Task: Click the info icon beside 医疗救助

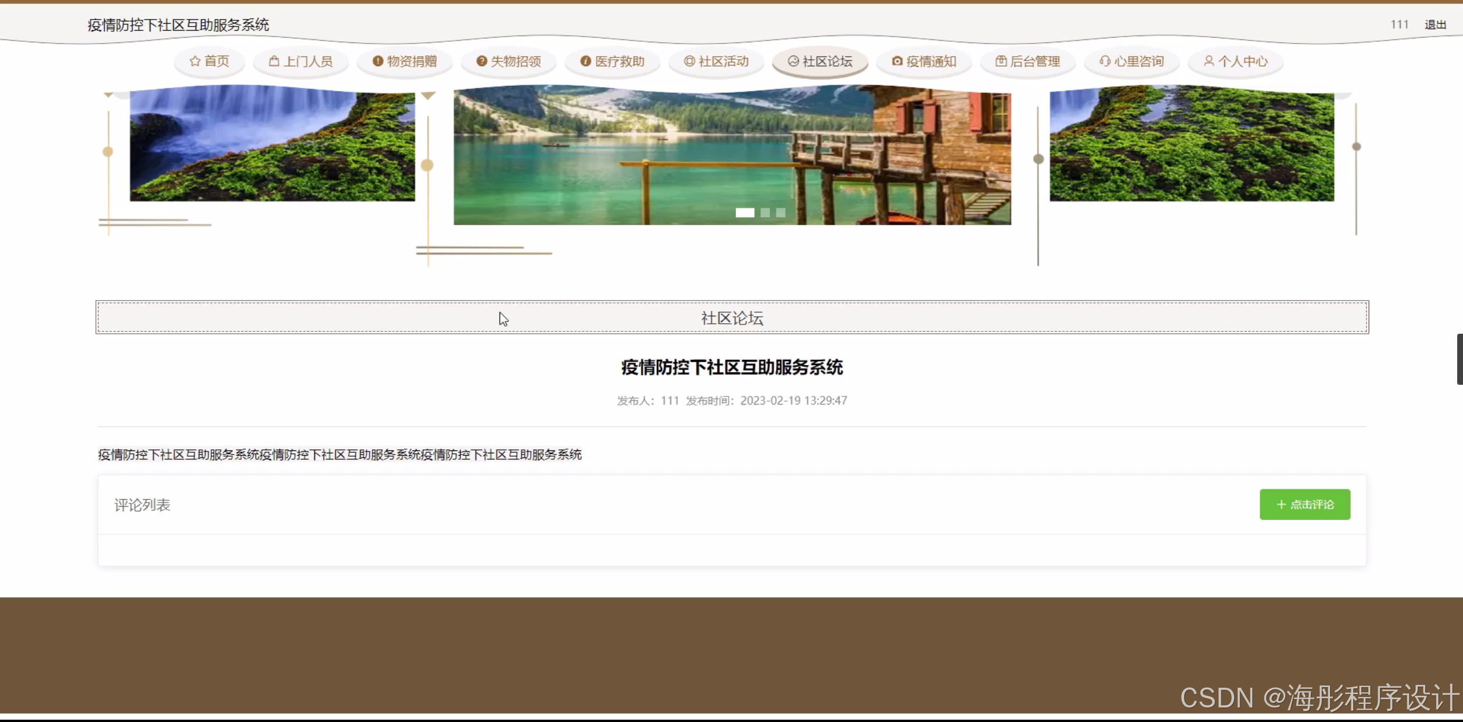Action: 585,62
